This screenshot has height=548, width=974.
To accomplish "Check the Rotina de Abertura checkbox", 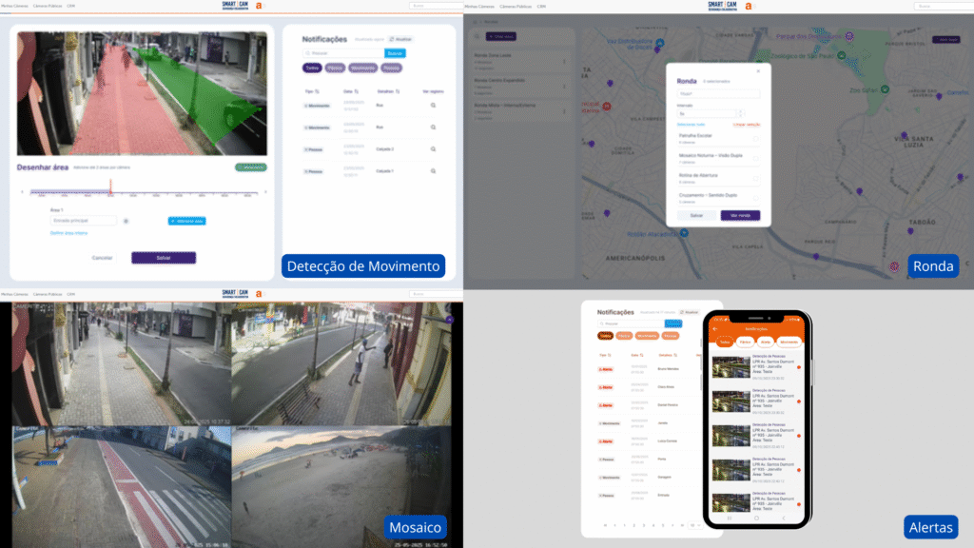I will (755, 178).
